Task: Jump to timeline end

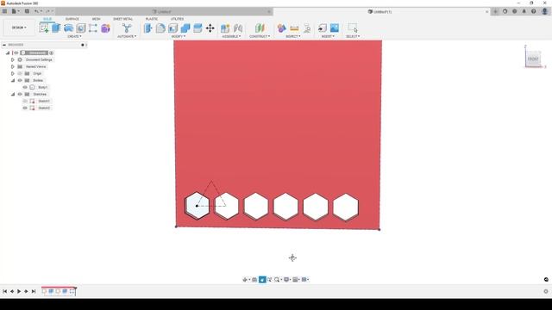Action: [34, 291]
